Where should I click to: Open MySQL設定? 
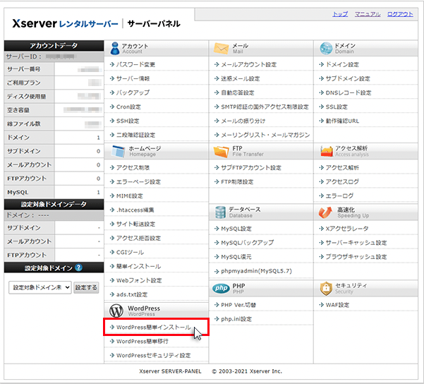[236, 229]
